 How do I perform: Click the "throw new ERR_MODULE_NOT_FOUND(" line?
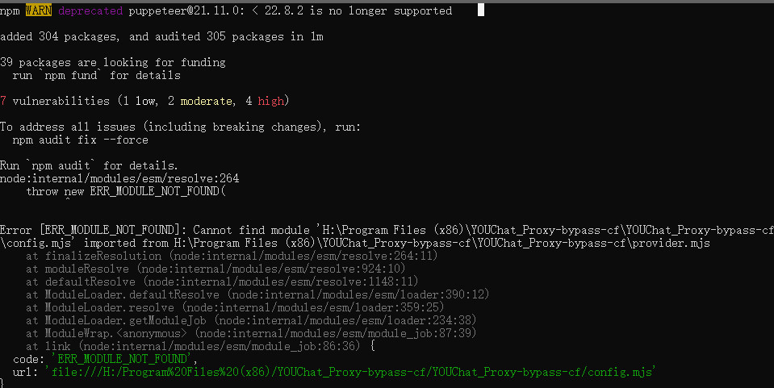[127, 191]
